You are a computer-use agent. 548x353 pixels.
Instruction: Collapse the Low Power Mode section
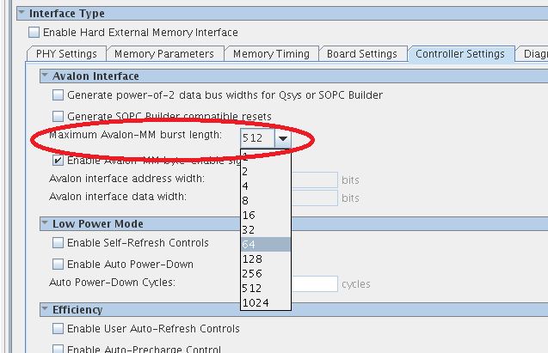pos(44,224)
